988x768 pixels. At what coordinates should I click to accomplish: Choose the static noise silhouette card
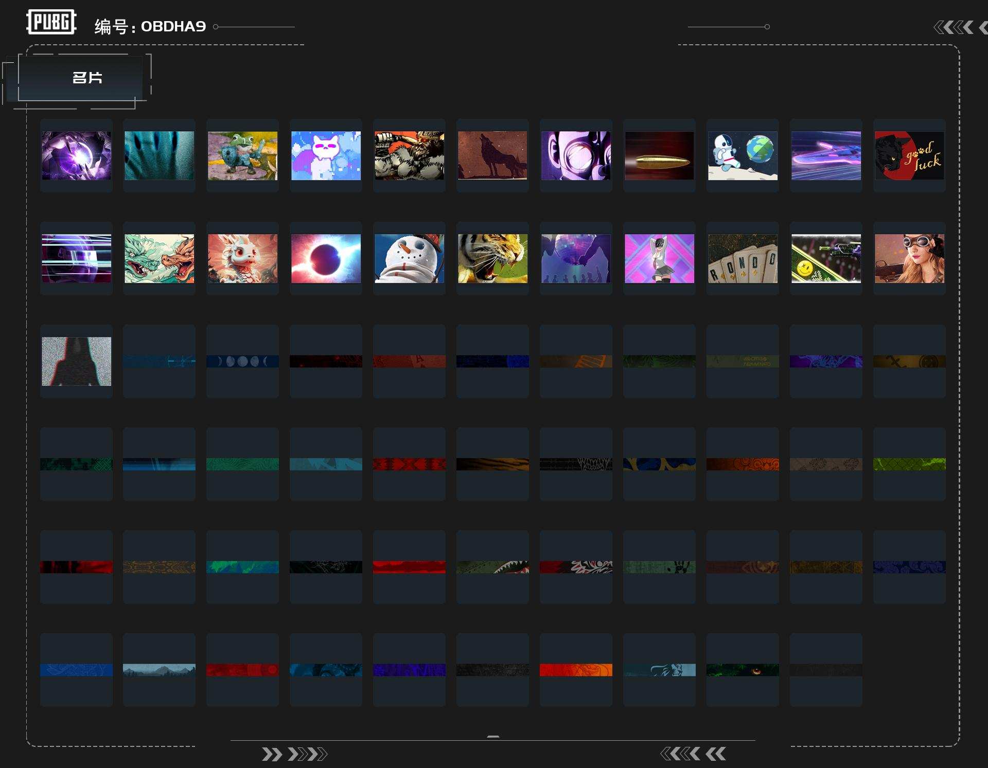(76, 361)
